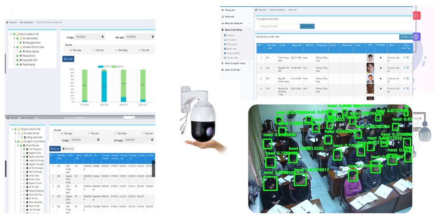Open Nhân viên item in sidebar submenu
The width and height of the screenshot is (435, 224).
click(x=231, y=49)
